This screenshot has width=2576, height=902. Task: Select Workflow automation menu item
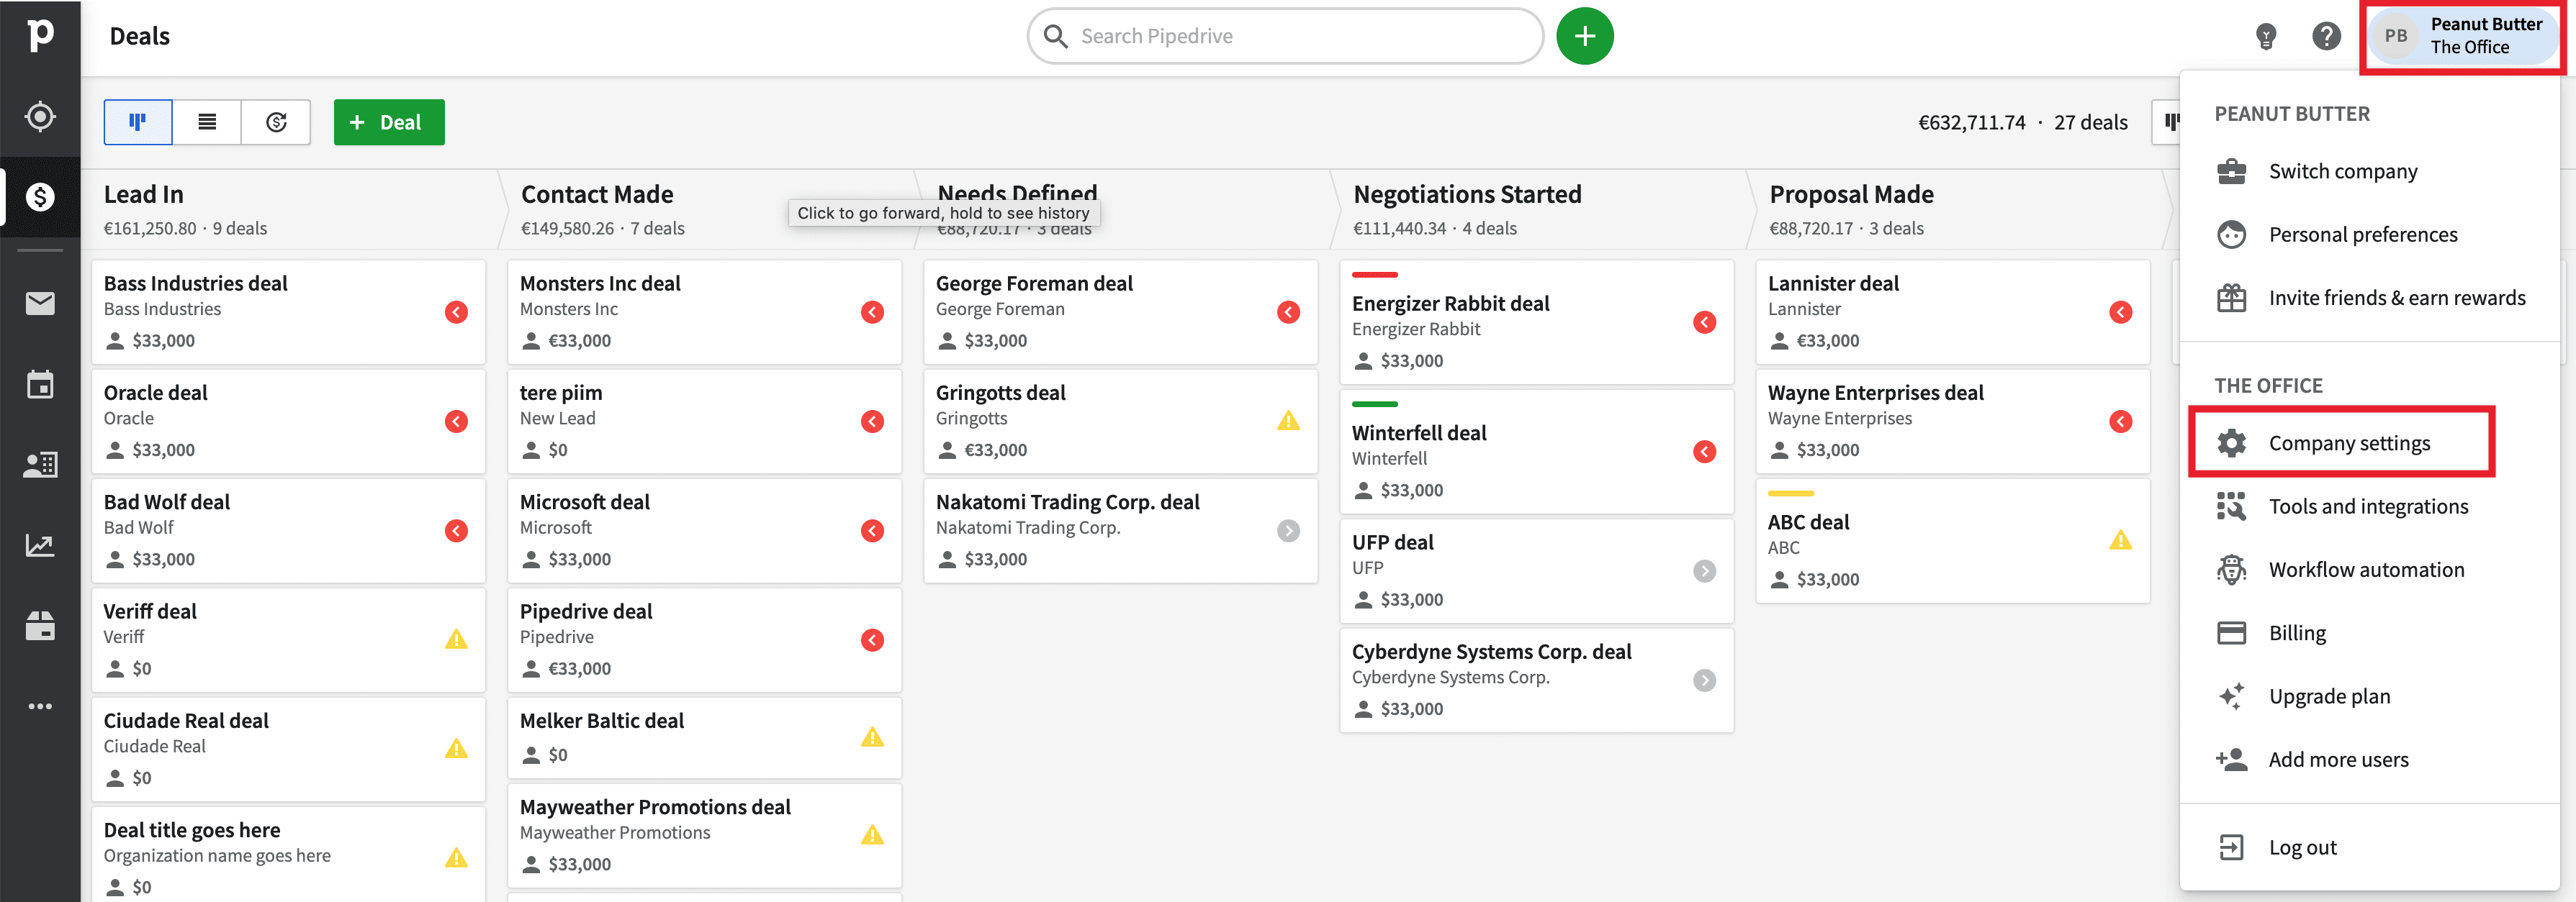point(2365,570)
